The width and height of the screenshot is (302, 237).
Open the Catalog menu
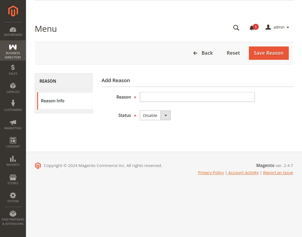[x=13, y=88]
